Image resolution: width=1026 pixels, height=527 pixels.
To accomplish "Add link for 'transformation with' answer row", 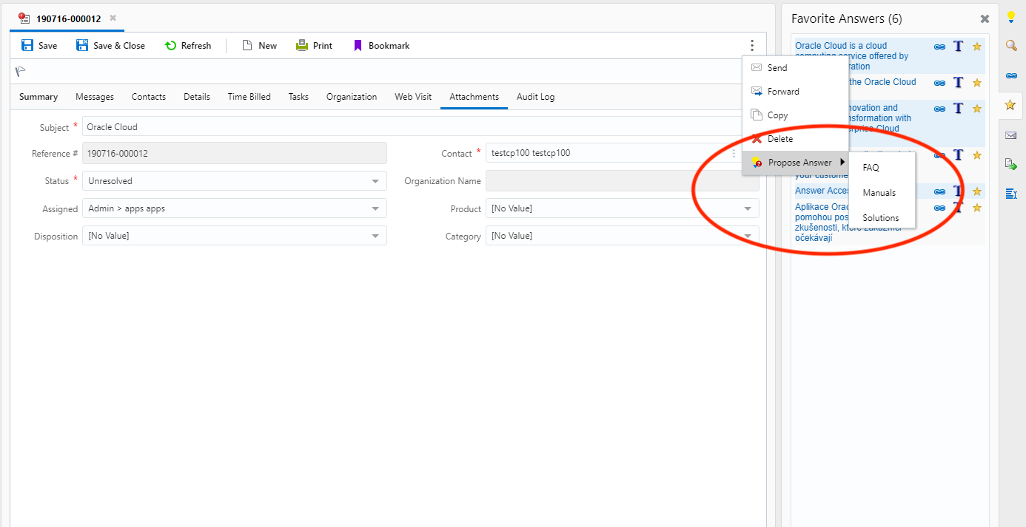I will 939,109.
